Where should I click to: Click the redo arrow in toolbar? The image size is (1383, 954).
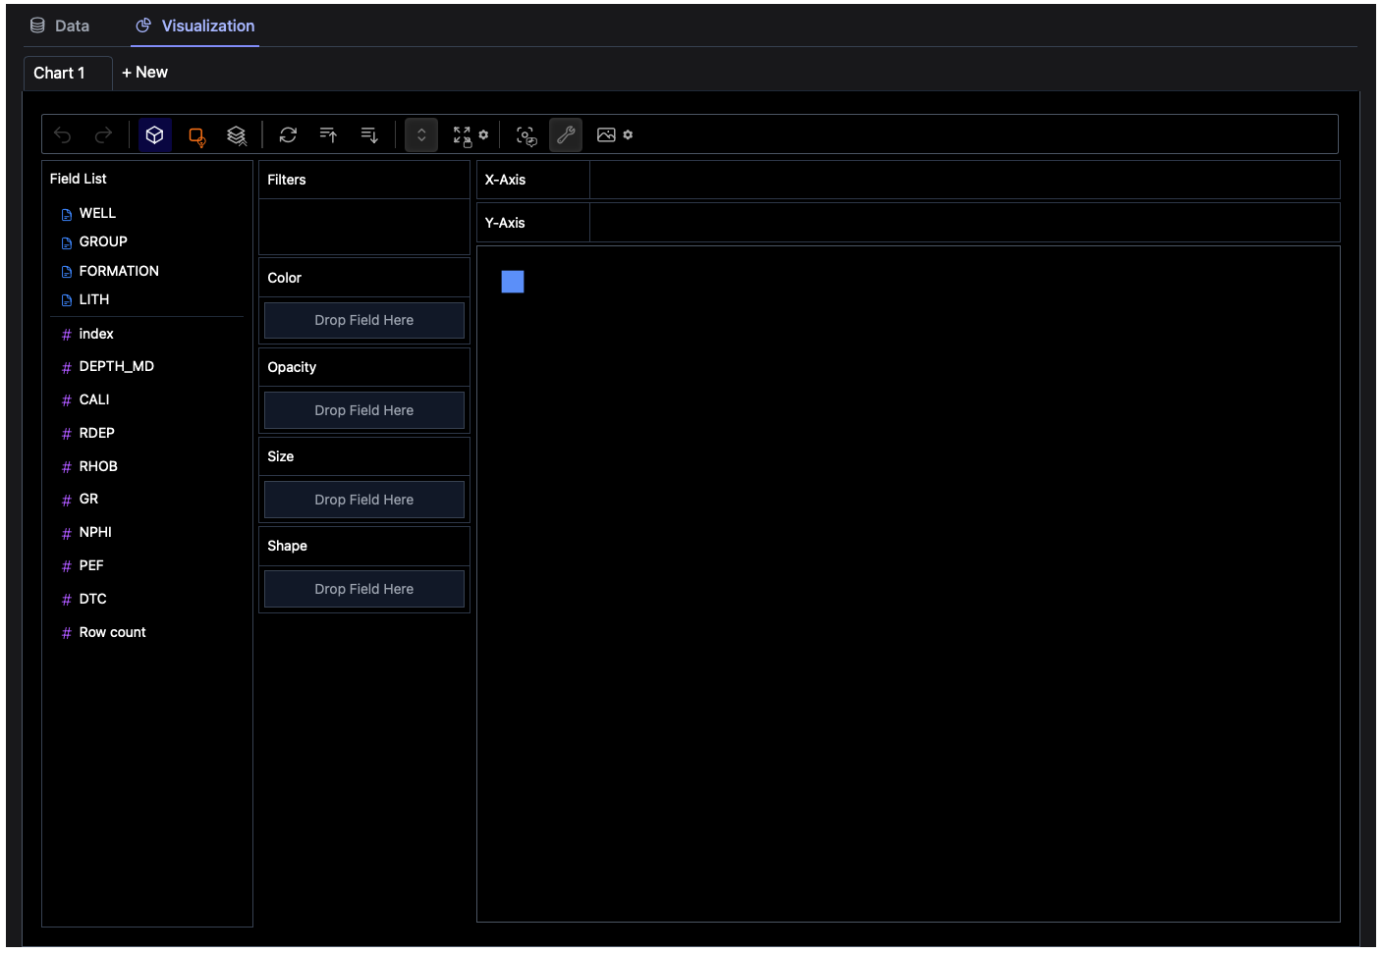103,135
